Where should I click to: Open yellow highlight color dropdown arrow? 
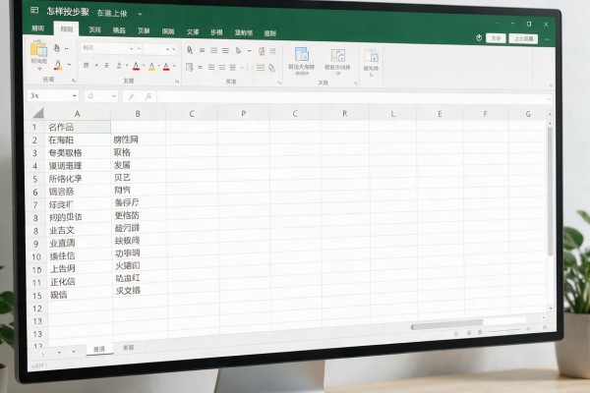click(158, 66)
